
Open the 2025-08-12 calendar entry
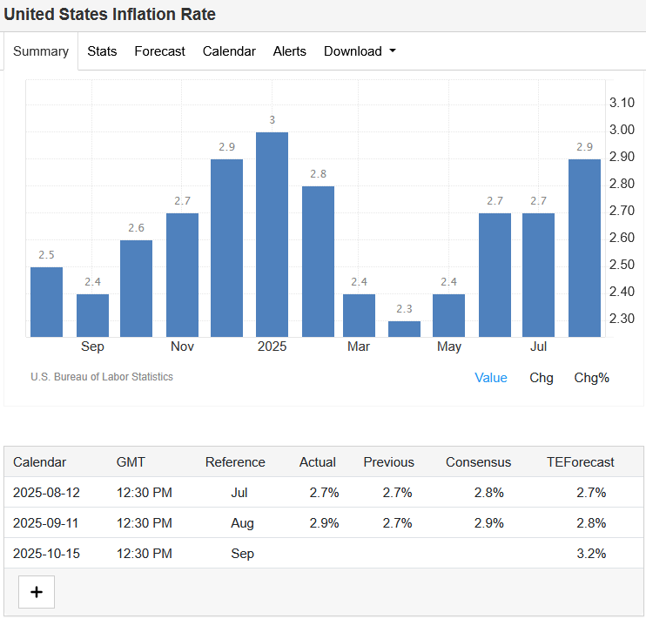pyautogui.click(x=46, y=493)
